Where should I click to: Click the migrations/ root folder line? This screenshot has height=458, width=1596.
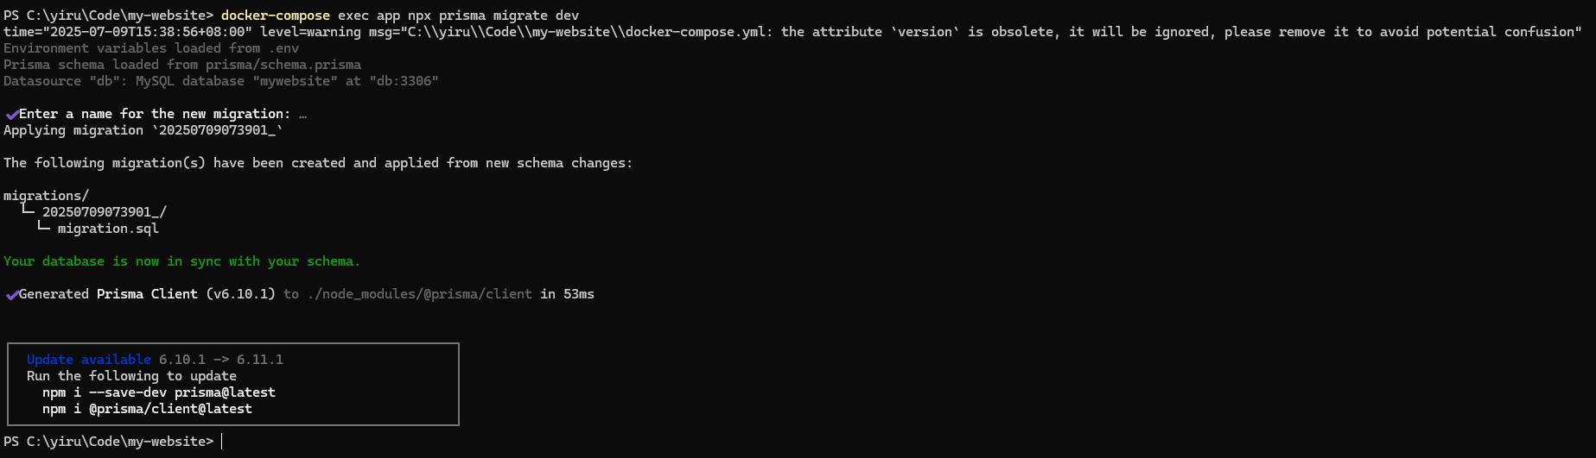46,196
